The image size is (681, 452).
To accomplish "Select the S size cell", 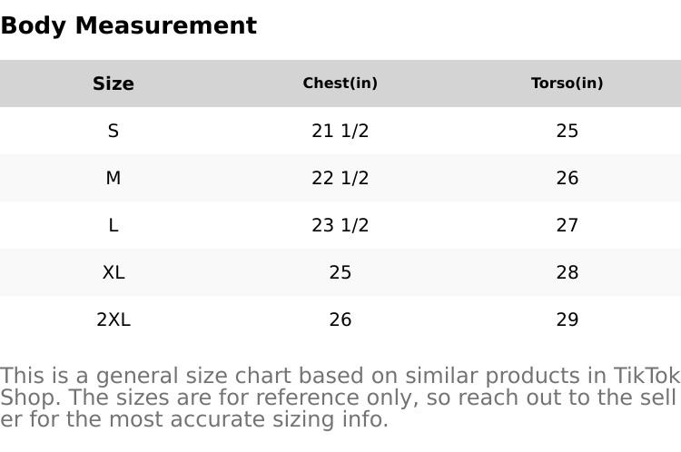I will [113, 131].
